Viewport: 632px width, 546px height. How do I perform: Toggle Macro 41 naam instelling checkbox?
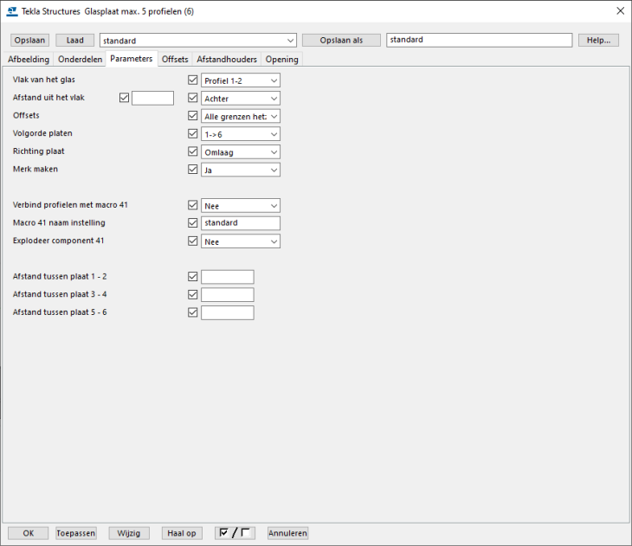(193, 223)
